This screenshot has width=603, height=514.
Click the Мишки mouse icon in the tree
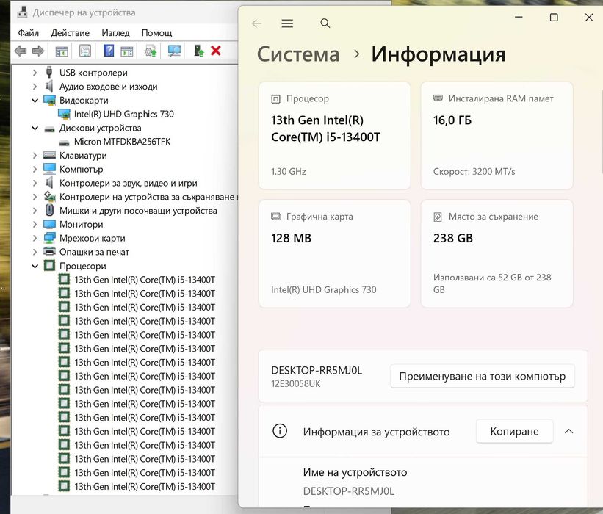click(50, 210)
